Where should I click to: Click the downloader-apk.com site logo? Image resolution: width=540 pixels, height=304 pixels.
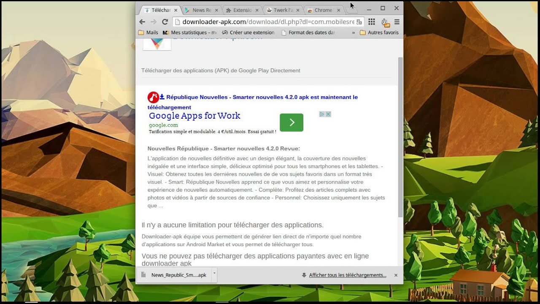click(157, 43)
